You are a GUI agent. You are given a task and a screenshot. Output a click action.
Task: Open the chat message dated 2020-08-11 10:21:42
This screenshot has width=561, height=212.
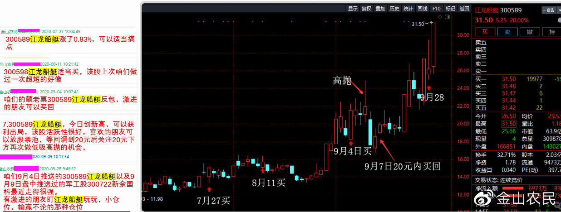click(x=68, y=72)
